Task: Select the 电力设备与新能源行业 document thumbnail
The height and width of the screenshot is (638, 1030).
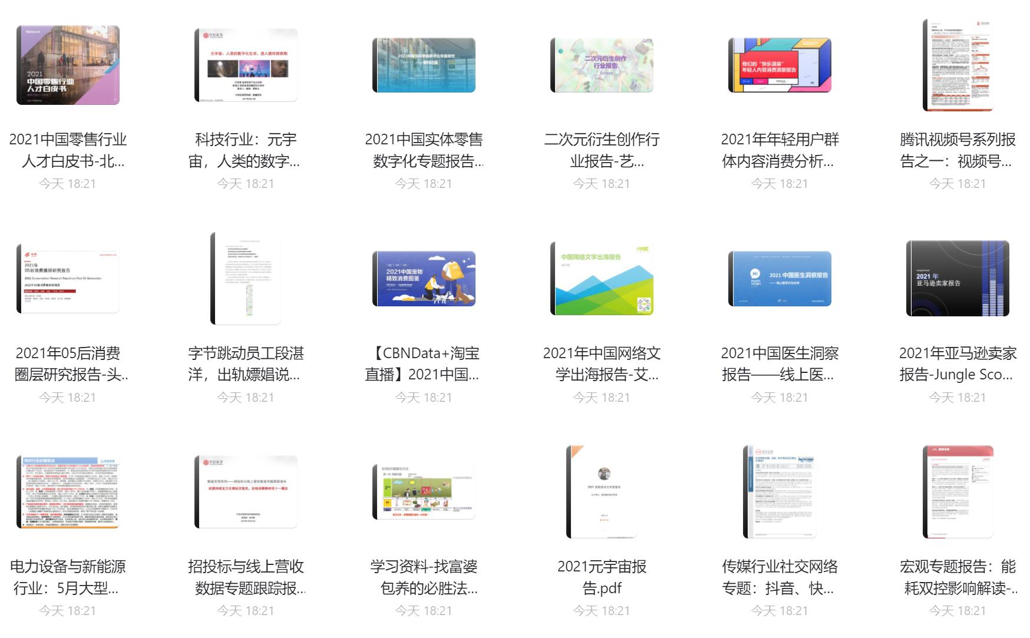Action: [x=68, y=492]
